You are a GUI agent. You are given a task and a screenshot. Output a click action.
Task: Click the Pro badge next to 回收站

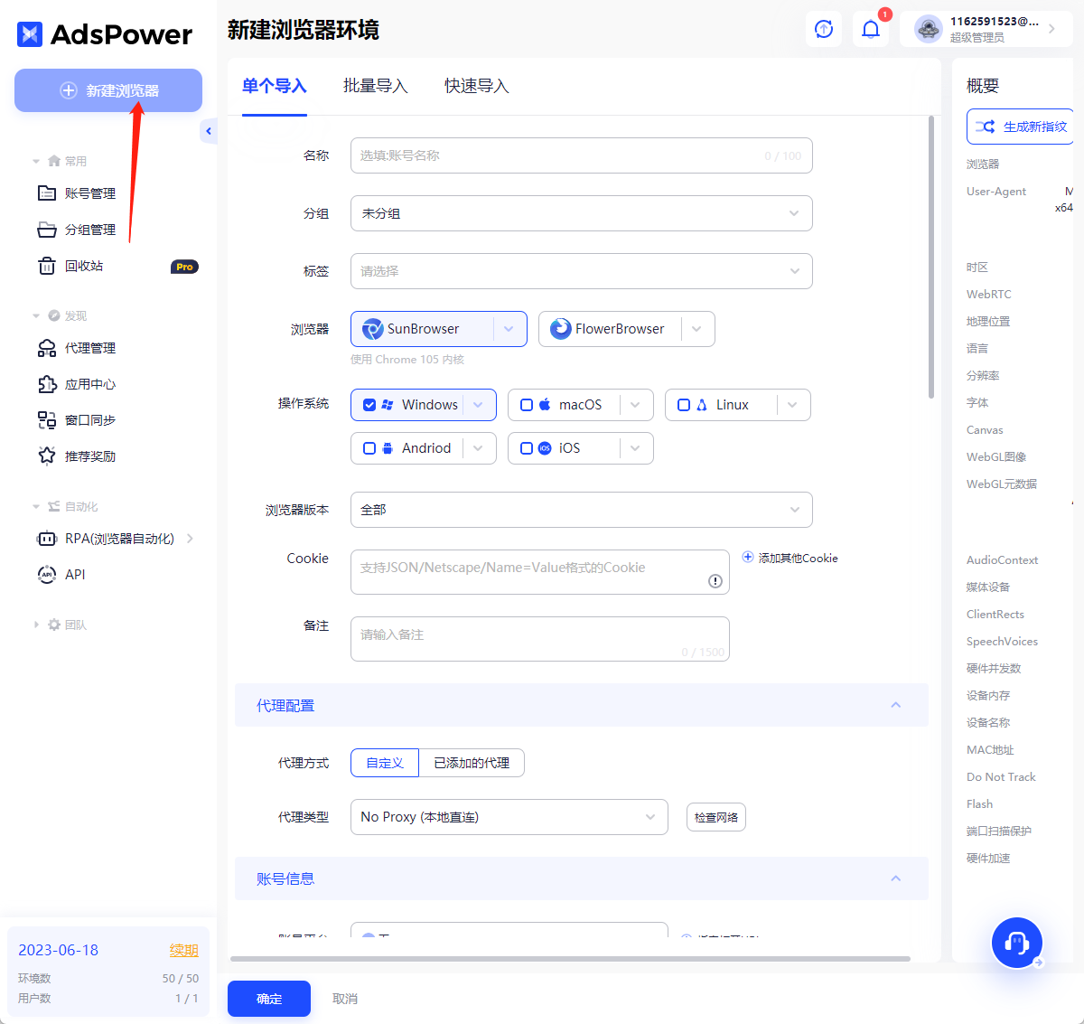pos(184,267)
